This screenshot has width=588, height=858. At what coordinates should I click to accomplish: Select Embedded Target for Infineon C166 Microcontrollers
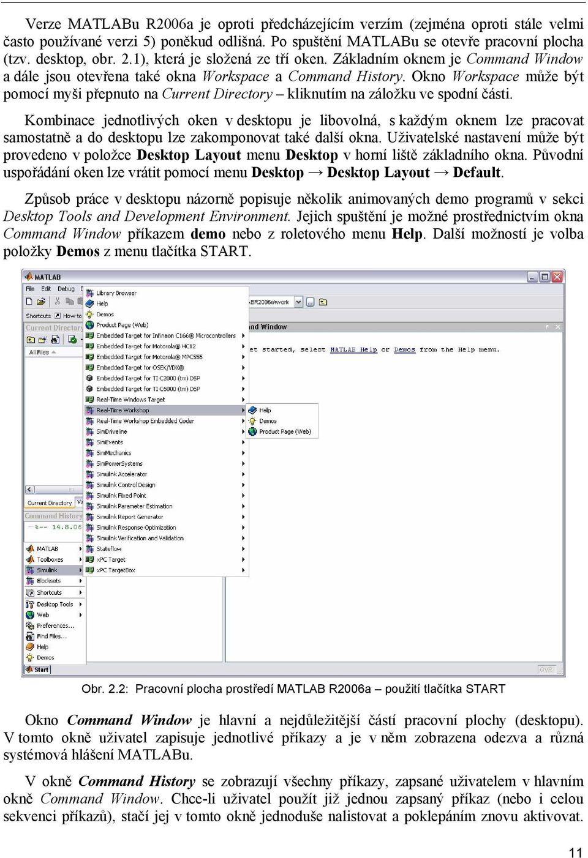coord(167,336)
